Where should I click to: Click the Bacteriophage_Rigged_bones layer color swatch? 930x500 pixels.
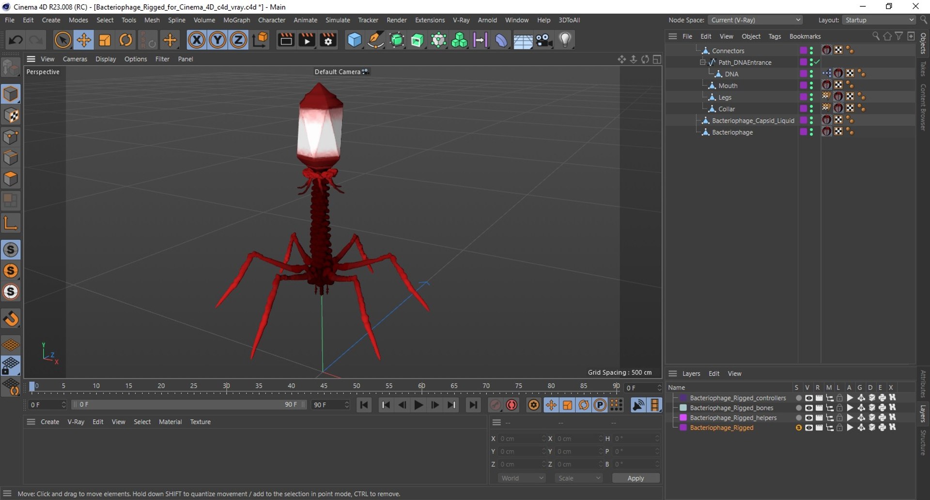point(683,408)
